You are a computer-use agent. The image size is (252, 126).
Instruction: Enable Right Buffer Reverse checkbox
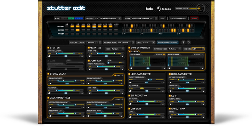pyautogui.click(x=202, y=54)
